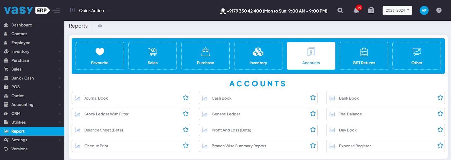Open the Branch Wise Summary Report

click(x=258, y=146)
